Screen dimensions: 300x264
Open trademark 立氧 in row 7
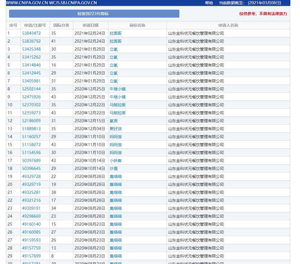point(114,81)
